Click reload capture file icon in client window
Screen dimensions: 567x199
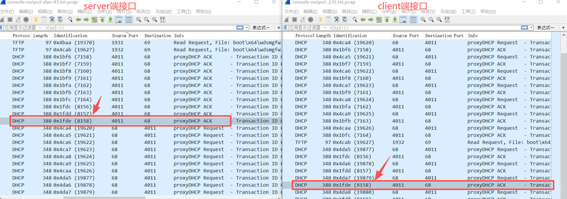coord(345,19)
